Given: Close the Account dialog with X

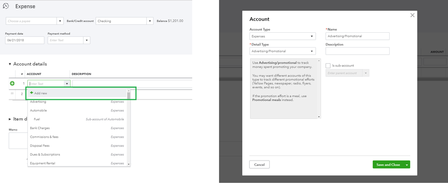Looking at the screenshot, I should pyautogui.click(x=413, y=15).
